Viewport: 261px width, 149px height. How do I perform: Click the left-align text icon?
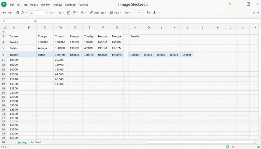tap(68, 13)
